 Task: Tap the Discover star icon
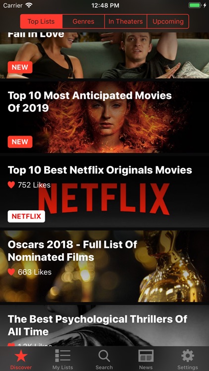[21, 356]
